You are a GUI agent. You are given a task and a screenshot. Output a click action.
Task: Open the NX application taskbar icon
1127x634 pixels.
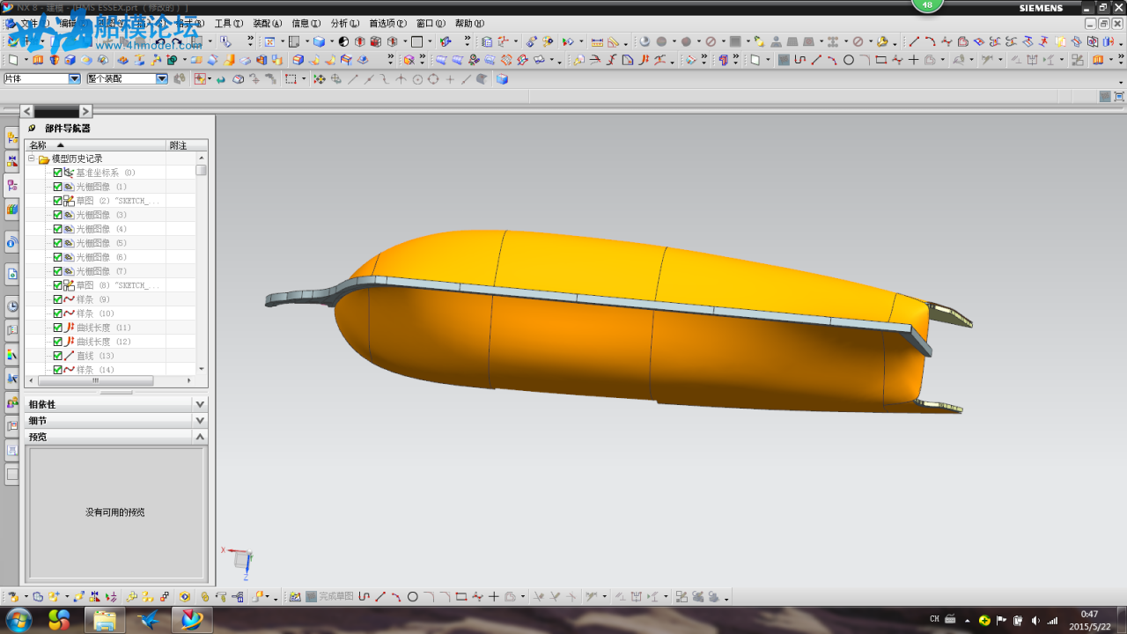[x=192, y=620]
